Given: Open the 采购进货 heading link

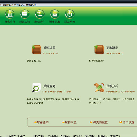Looking at the screenshot, I should (49, 48).
